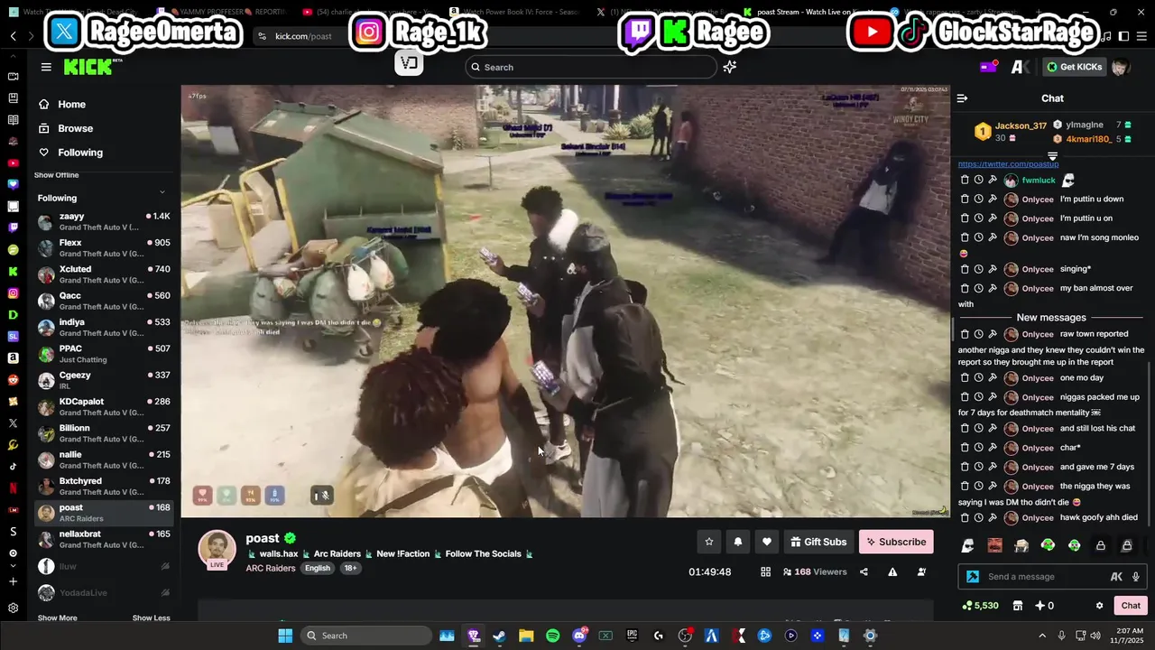Click Show More in sidebar

click(x=57, y=618)
